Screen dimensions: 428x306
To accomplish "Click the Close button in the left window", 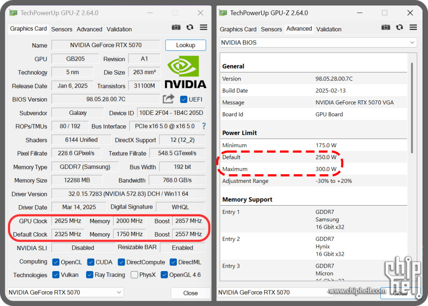I will tap(190, 293).
